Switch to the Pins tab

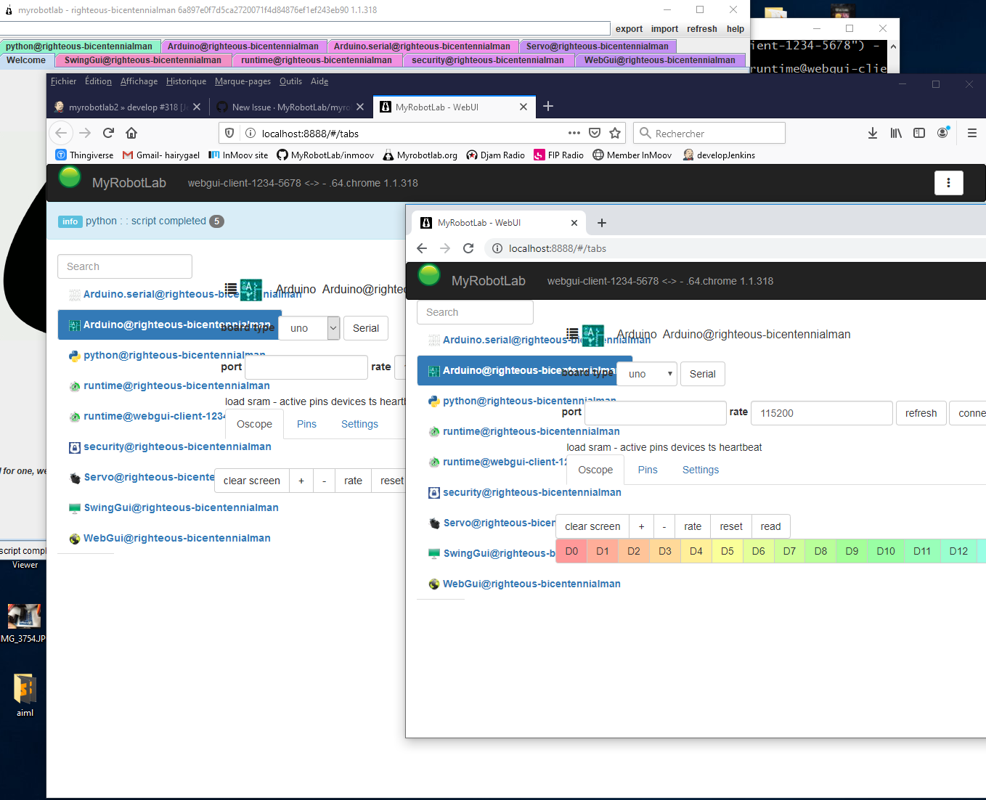[647, 470]
